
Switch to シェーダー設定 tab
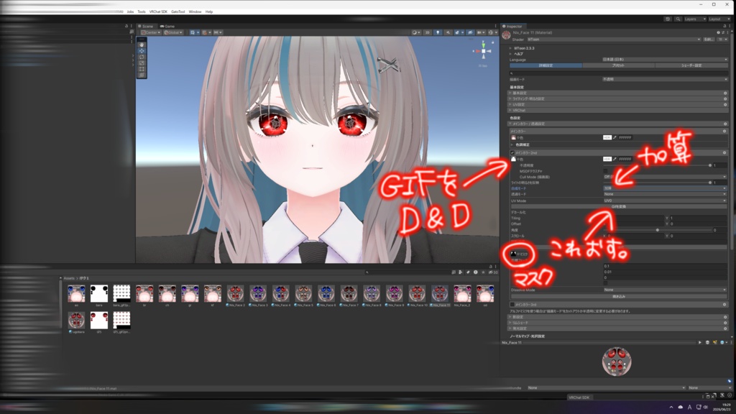(x=691, y=65)
